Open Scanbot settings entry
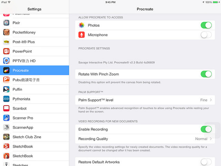Viewport: 221px width, 166px height. [x=35, y=108]
